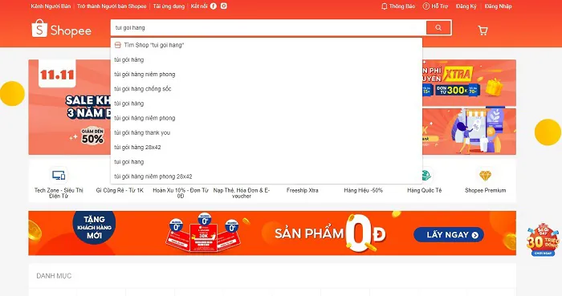The height and width of the screenshot is (296, 562).
Task: Click the Shopee logo
Action: pyautogui.click(x=61, y=29)
